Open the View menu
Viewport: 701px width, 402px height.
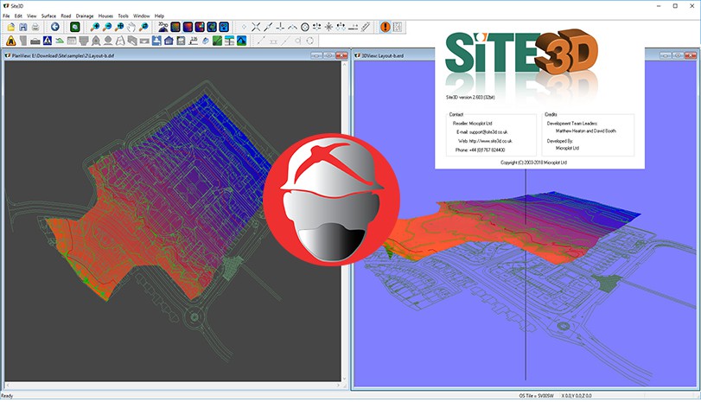(32, 16)
